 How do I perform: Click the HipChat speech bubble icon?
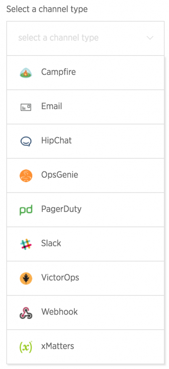click(x=26, y=141)
